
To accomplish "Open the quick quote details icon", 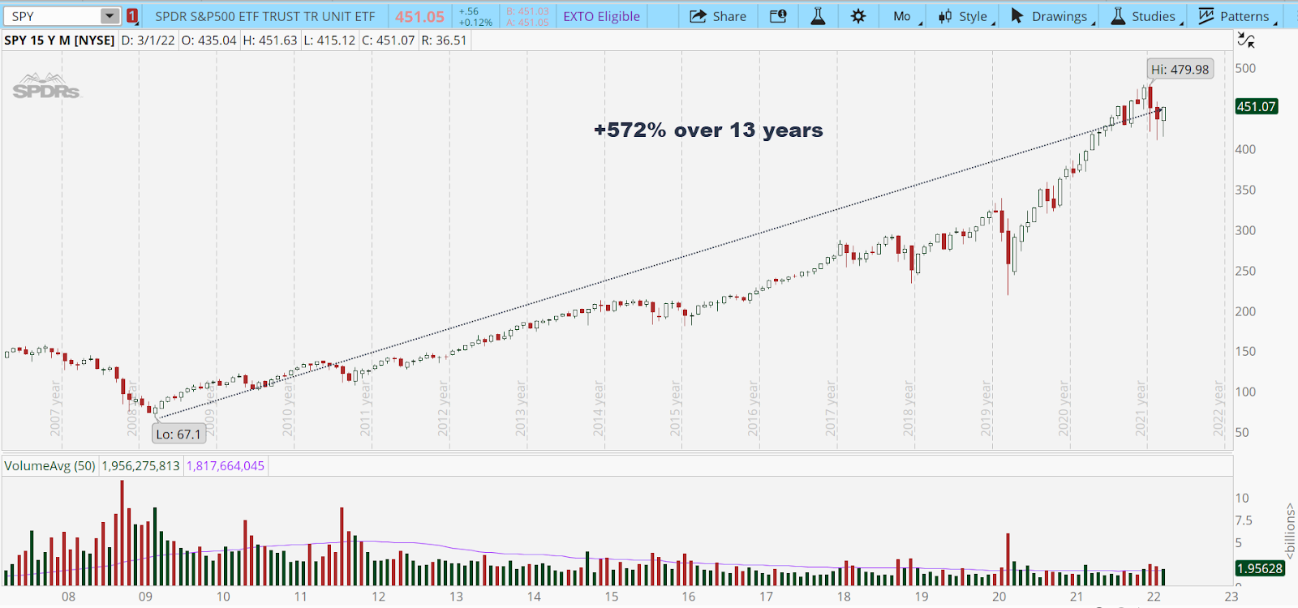I will pyautogui.click(x=778, y=16).
